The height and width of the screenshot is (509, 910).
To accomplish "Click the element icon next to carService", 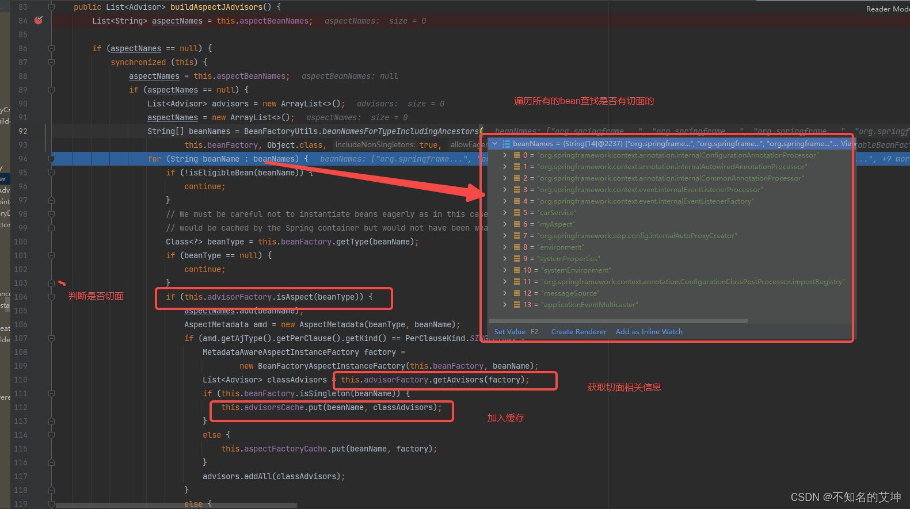I will (x=517, y=213).
